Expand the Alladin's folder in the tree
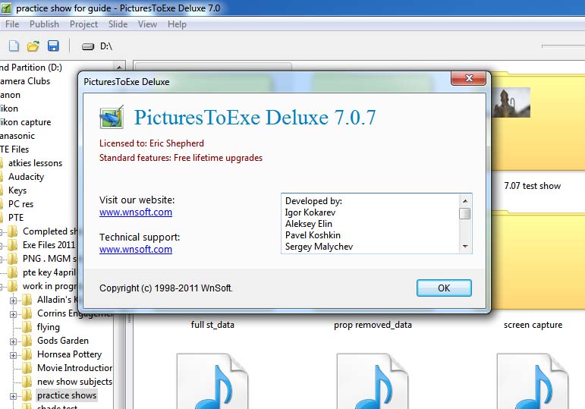 pyautogui.click(x=13, y=300)
